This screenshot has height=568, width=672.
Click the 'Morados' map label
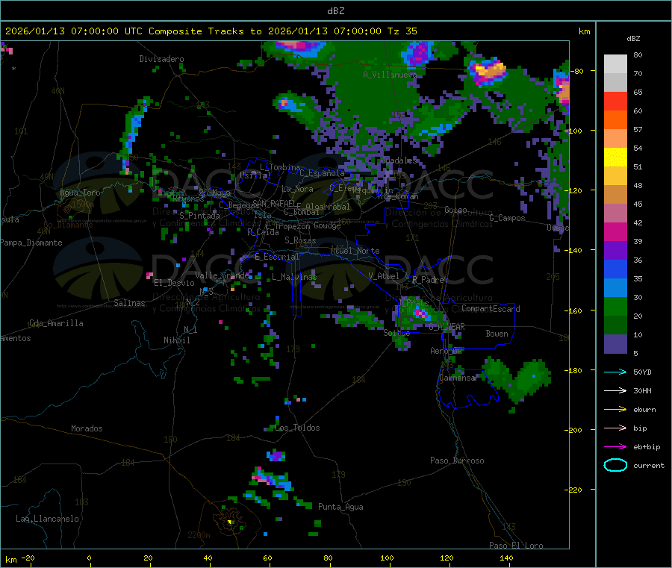(87, 428)
